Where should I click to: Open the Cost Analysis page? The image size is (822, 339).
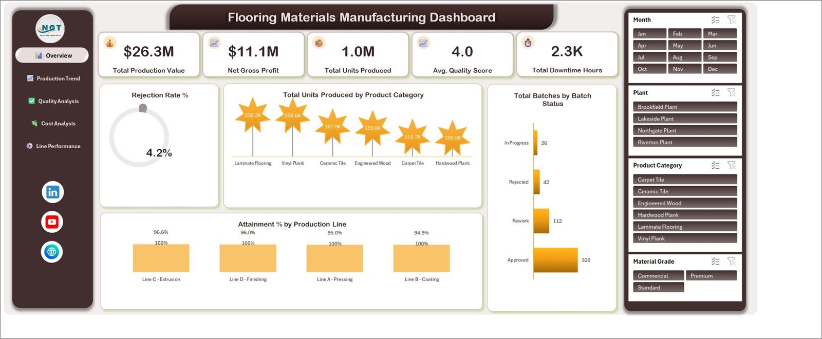tap(53, 124)
